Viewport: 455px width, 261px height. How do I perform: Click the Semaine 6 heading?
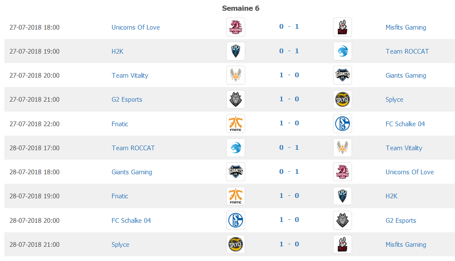[x=240, y=8]
